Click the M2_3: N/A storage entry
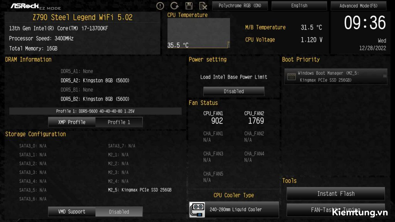 [118, 172]
